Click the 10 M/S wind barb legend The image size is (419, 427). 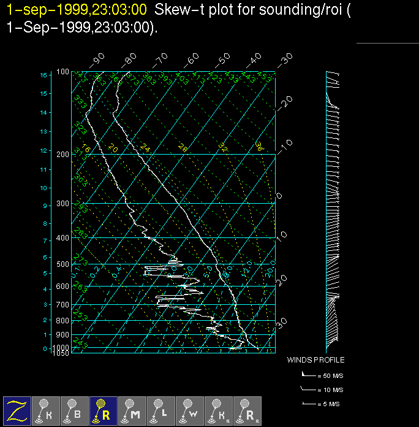pyautogui.click(x=322, y=390)
